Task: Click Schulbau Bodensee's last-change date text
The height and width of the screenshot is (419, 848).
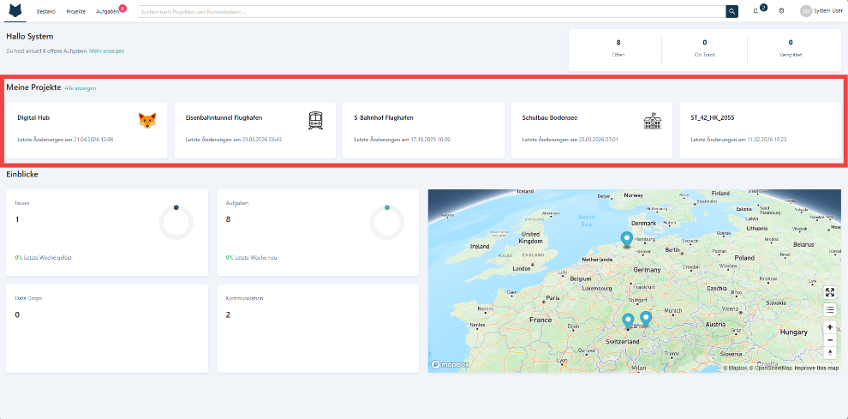Action: pyautogui.click(x=570, y=140)
